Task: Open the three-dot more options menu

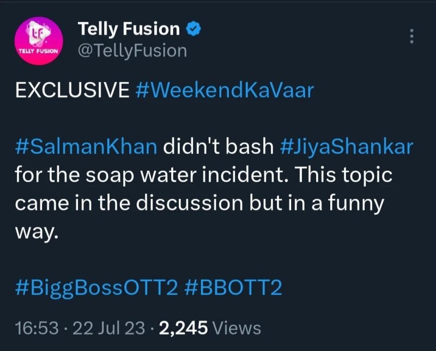Action: 411,36
